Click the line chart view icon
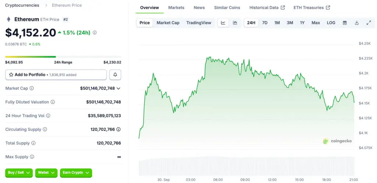Viewport: 377px width, 183px height. click(x=223, y=23)
